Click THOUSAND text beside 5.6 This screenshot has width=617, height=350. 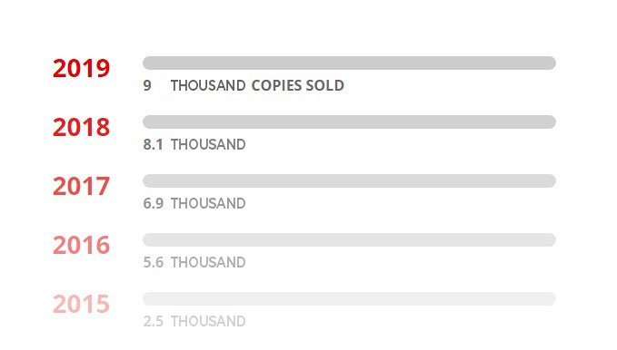click(x=208, y=262)
